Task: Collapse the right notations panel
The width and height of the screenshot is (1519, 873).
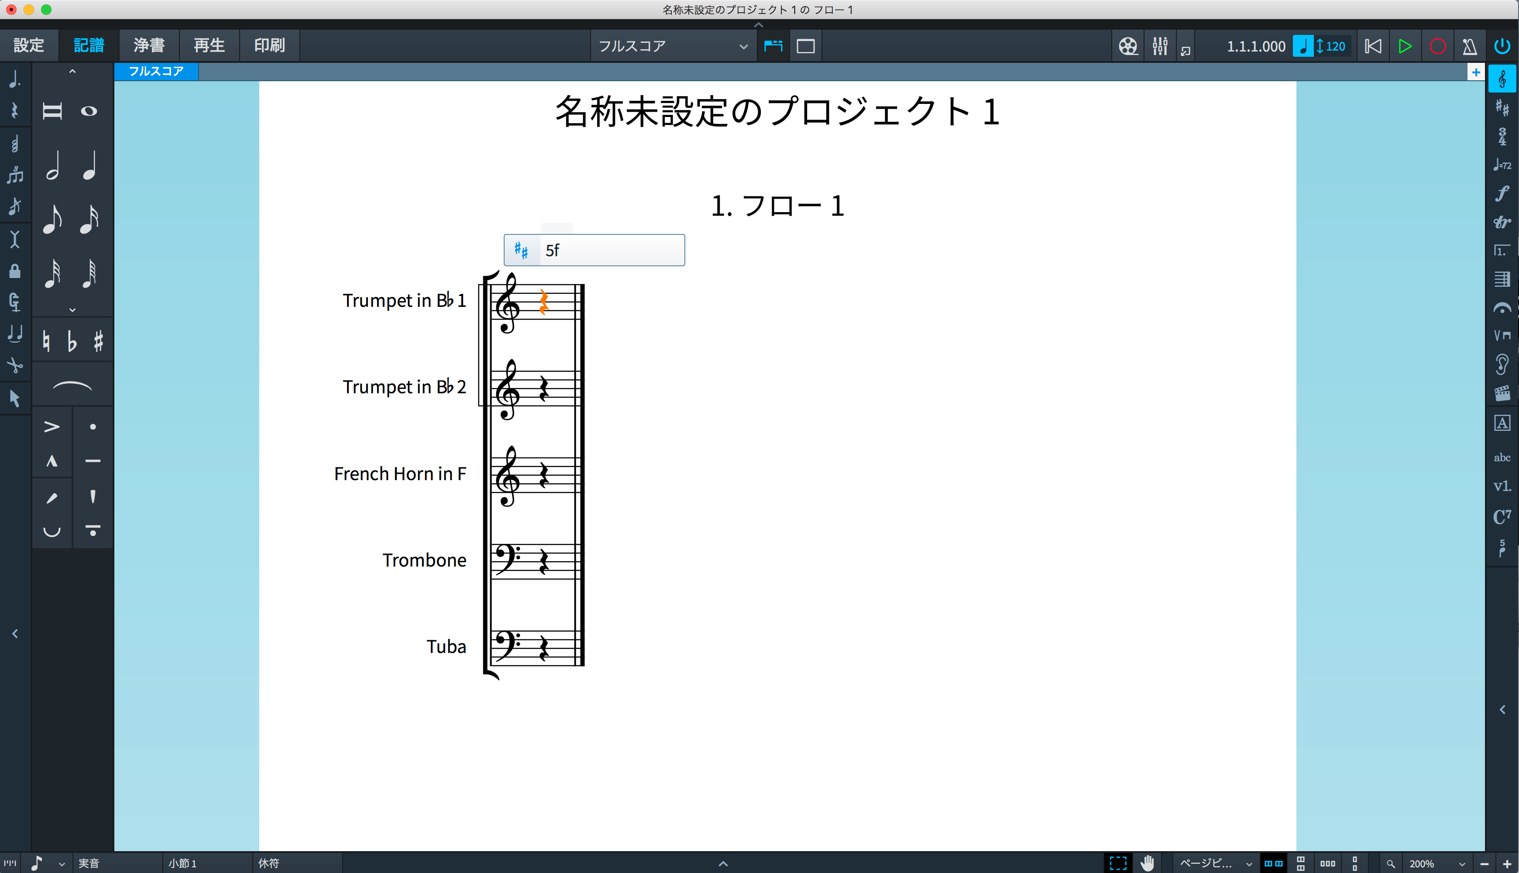Action: tap(1502, 710)
